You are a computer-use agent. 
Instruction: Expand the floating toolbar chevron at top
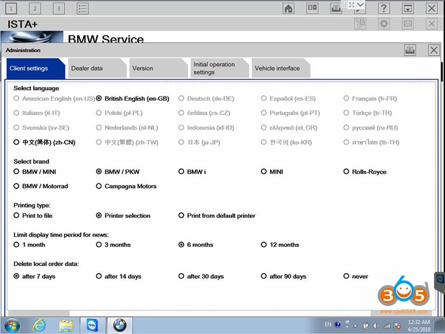360,4
